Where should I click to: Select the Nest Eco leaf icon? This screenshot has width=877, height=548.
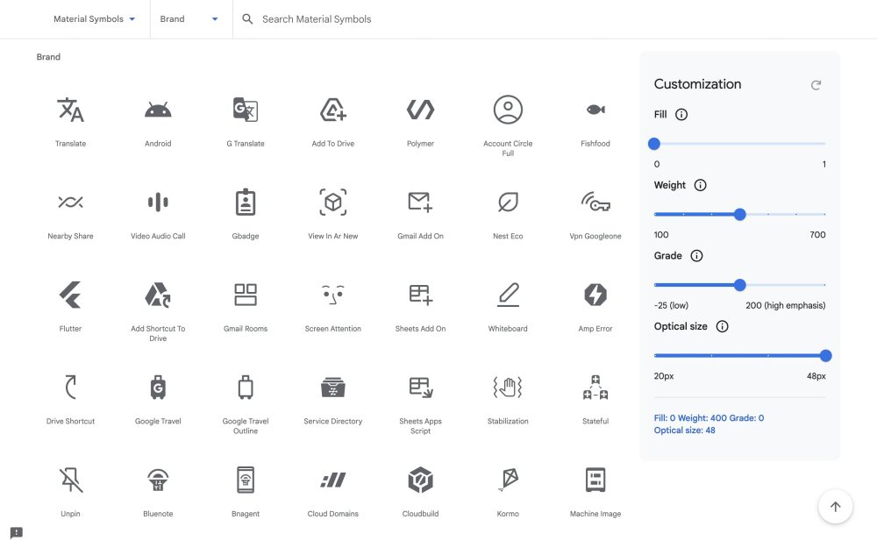click(508, 203)
